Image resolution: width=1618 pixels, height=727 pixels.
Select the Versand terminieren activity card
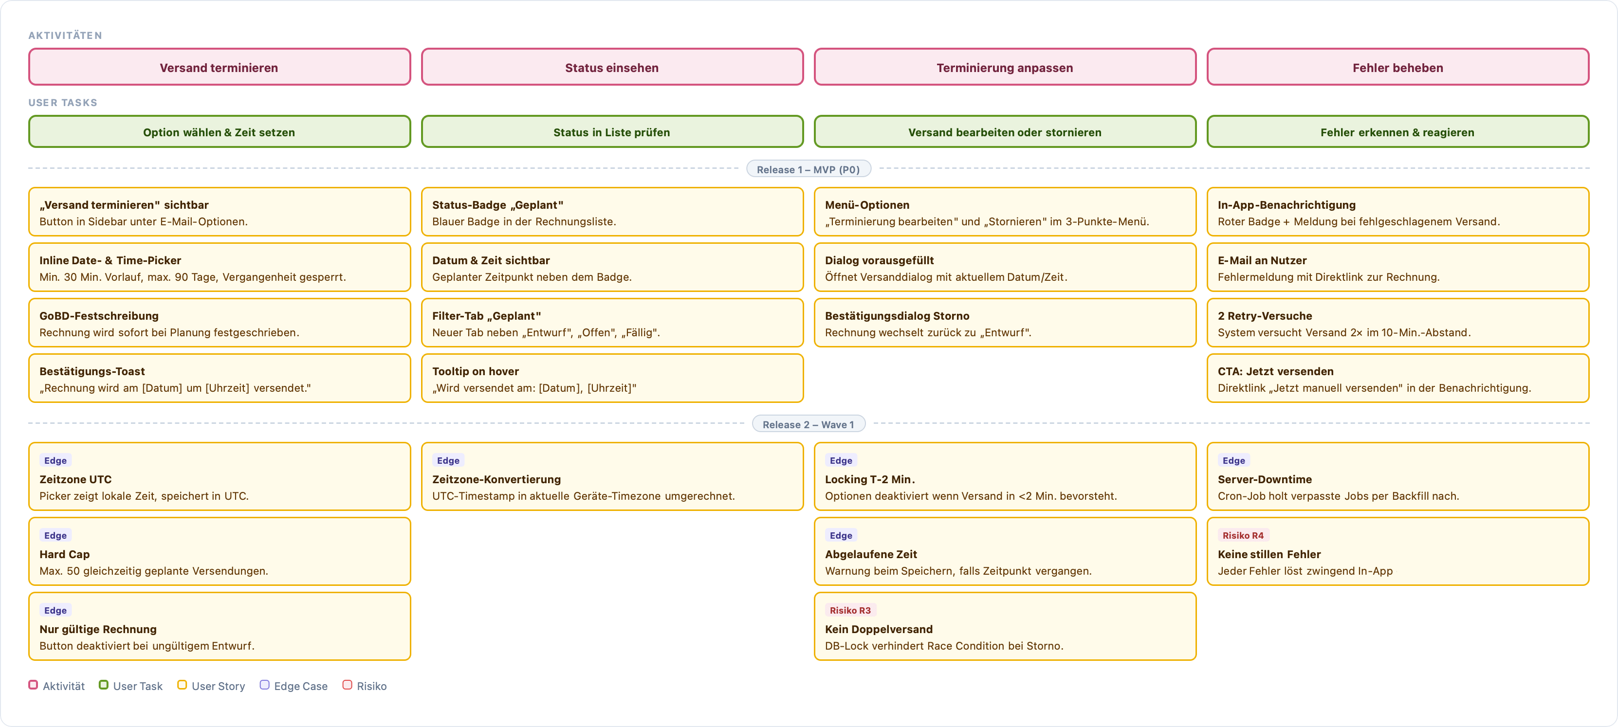click(219, 67)
